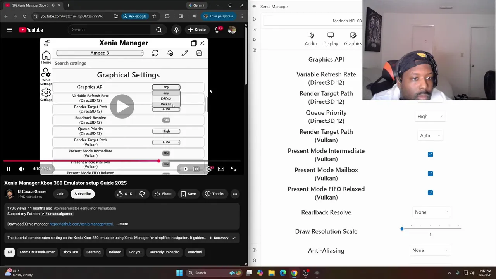
Task: Open Chrome extensions puzzle icon
Action: click(167, 16)
